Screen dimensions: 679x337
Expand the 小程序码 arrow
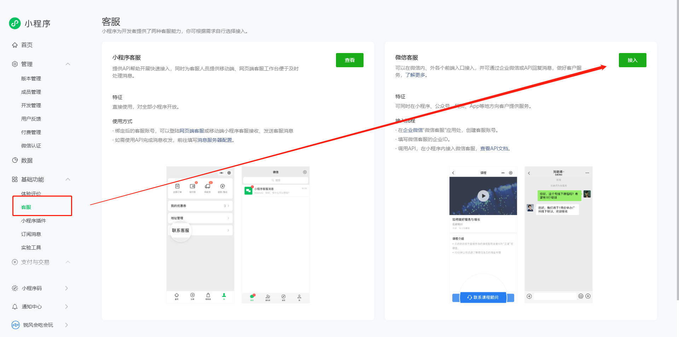[66, 288]
